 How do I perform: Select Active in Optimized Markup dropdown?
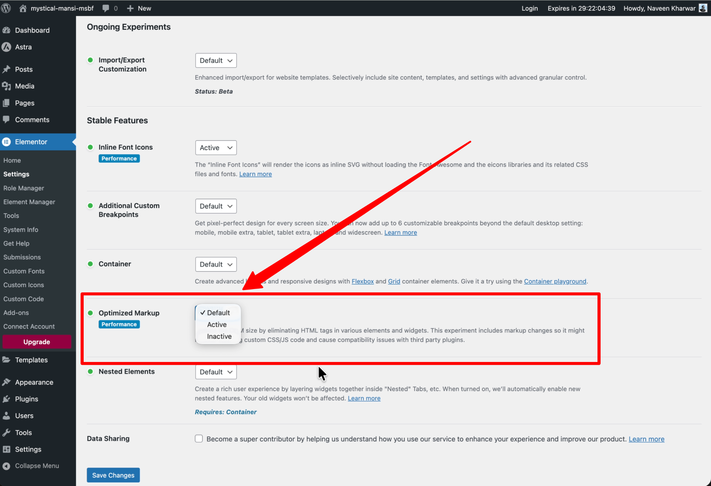pyautogui.click(x=217, y=324)
